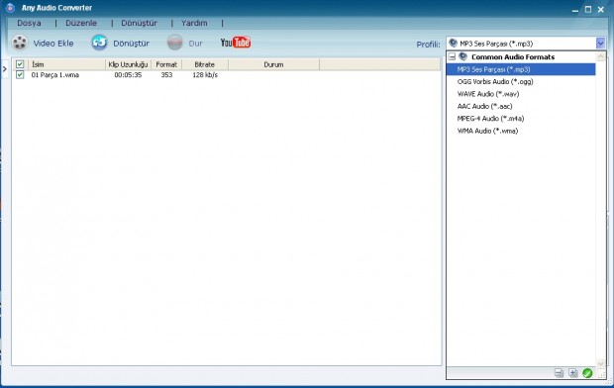Maximize the Any Audio Converter window

tap(588, 9)
